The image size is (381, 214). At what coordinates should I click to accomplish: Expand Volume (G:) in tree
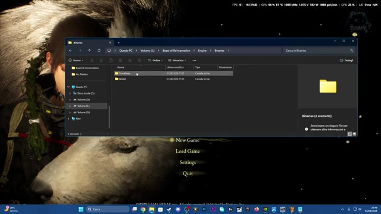[x=70, y=112]
